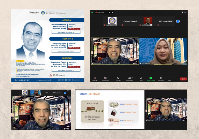
Task: Click the What is salary card image
Action: [x=92, y=111]
